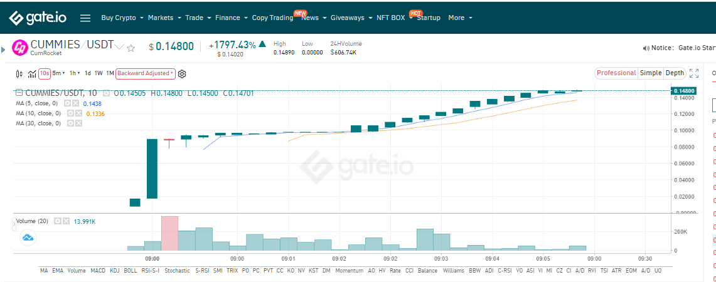The image size is (716, 282).
Task: Open settings for MA (10, close, 0)
Action: tap(71, 113)
